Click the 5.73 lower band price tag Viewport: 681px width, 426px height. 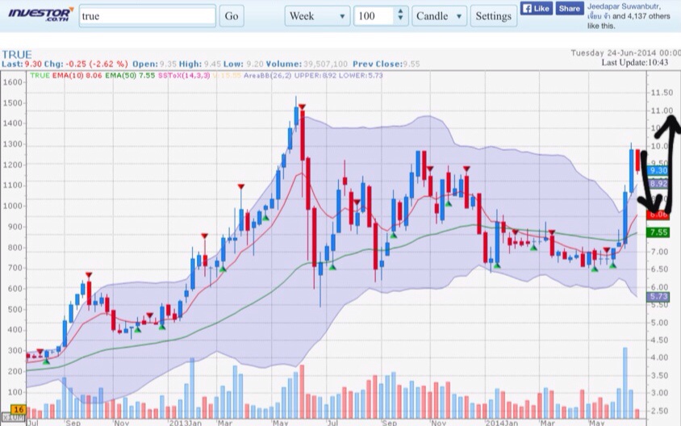coord(658,297)
